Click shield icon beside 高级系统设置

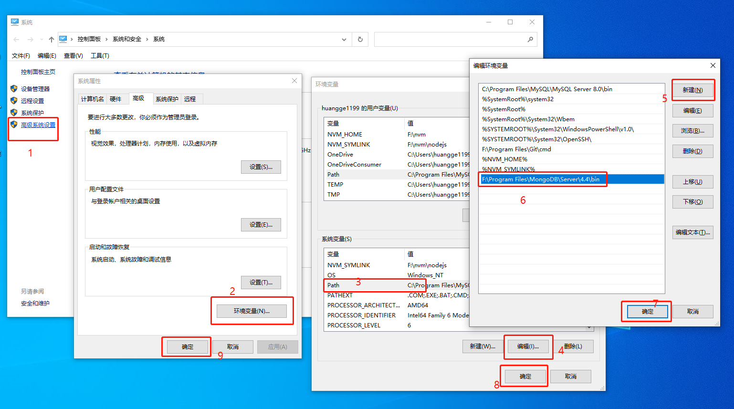point(14,125)
